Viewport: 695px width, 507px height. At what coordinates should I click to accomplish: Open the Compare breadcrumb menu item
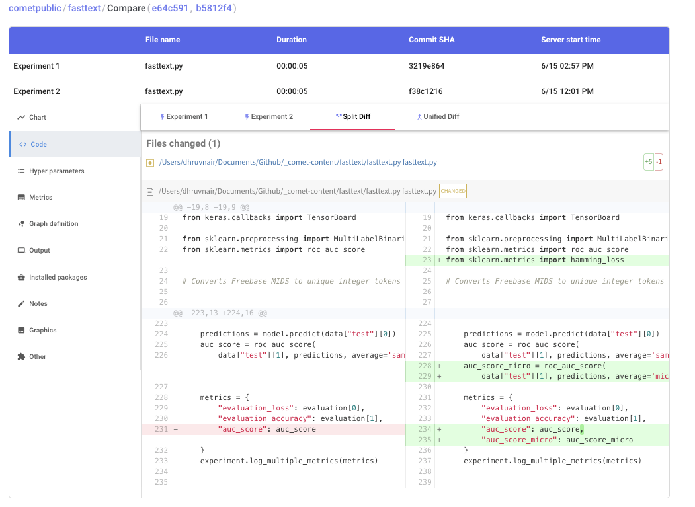coord(127,9)
